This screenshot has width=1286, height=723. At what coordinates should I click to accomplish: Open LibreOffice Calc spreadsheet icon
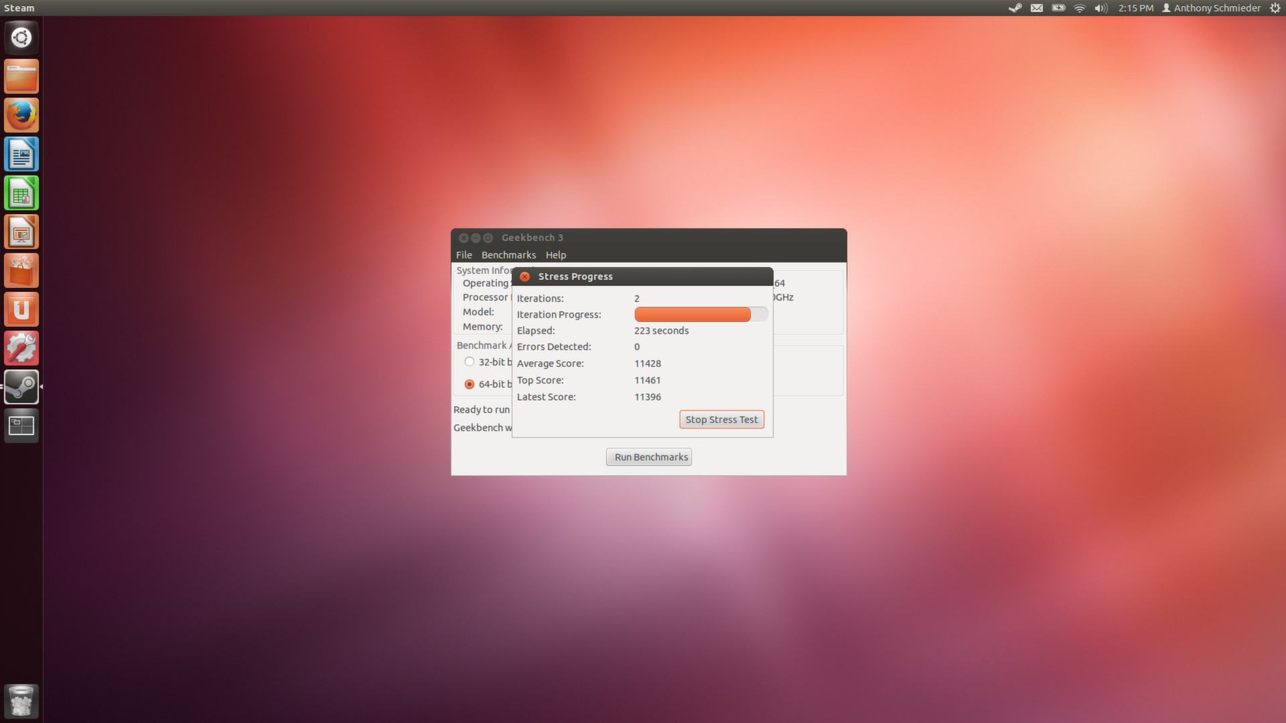tap(21, 193)
